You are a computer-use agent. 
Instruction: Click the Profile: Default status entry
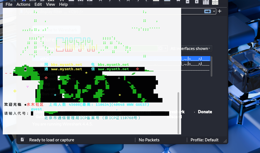point(205,140)
